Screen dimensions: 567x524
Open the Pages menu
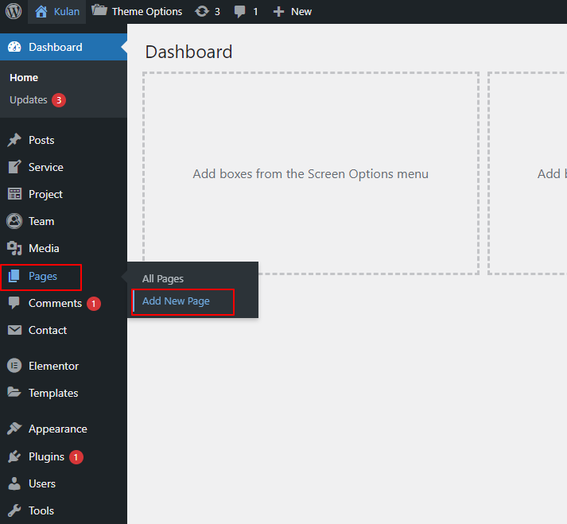pyautogui.click(x=43, y=276)
